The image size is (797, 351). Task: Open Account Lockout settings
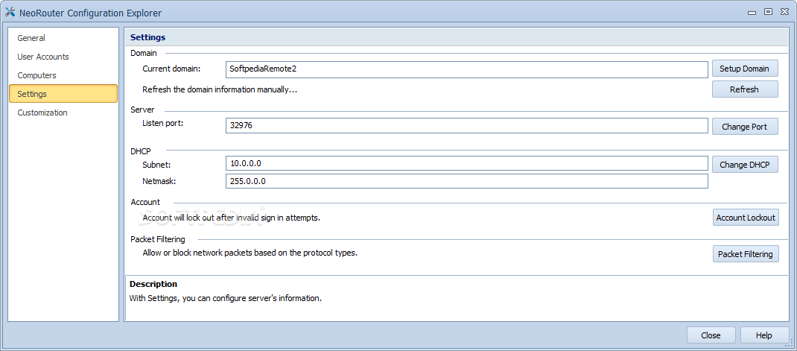pos(745,218)
